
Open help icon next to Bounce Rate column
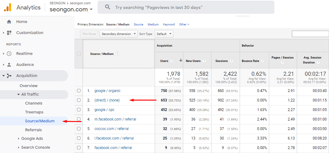(262, 61)
